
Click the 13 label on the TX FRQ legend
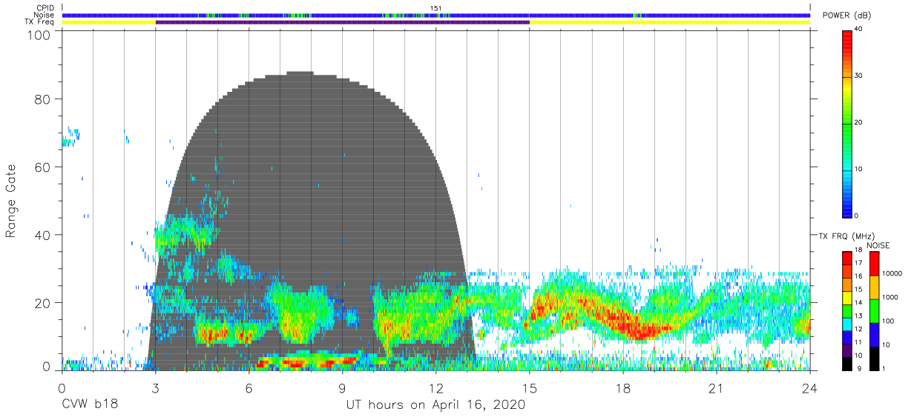click(x=859, y=316)
